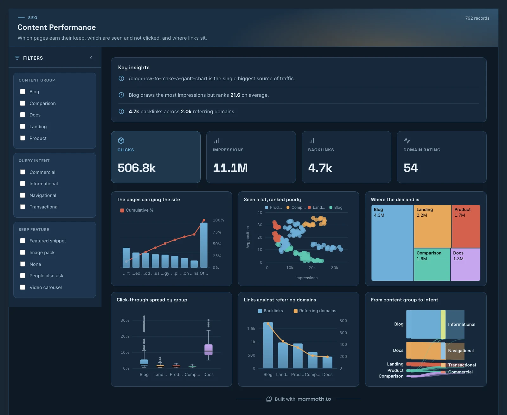The width and height of the screenshot is (507, 415).
Task: Click the Landing 2.2M treemap tile
Action: point(433,226)
